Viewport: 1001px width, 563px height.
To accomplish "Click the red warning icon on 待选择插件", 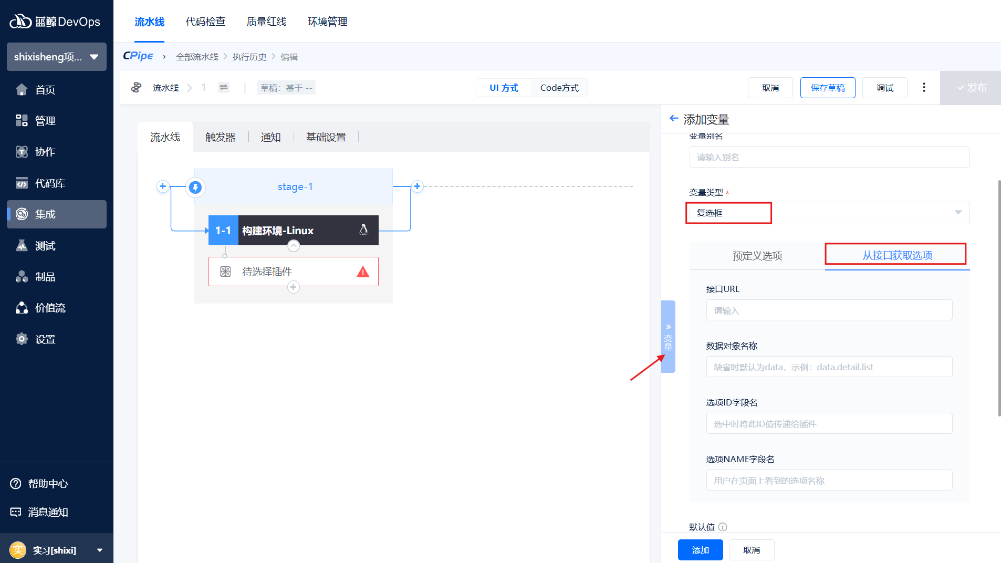I will pos(362,272).
